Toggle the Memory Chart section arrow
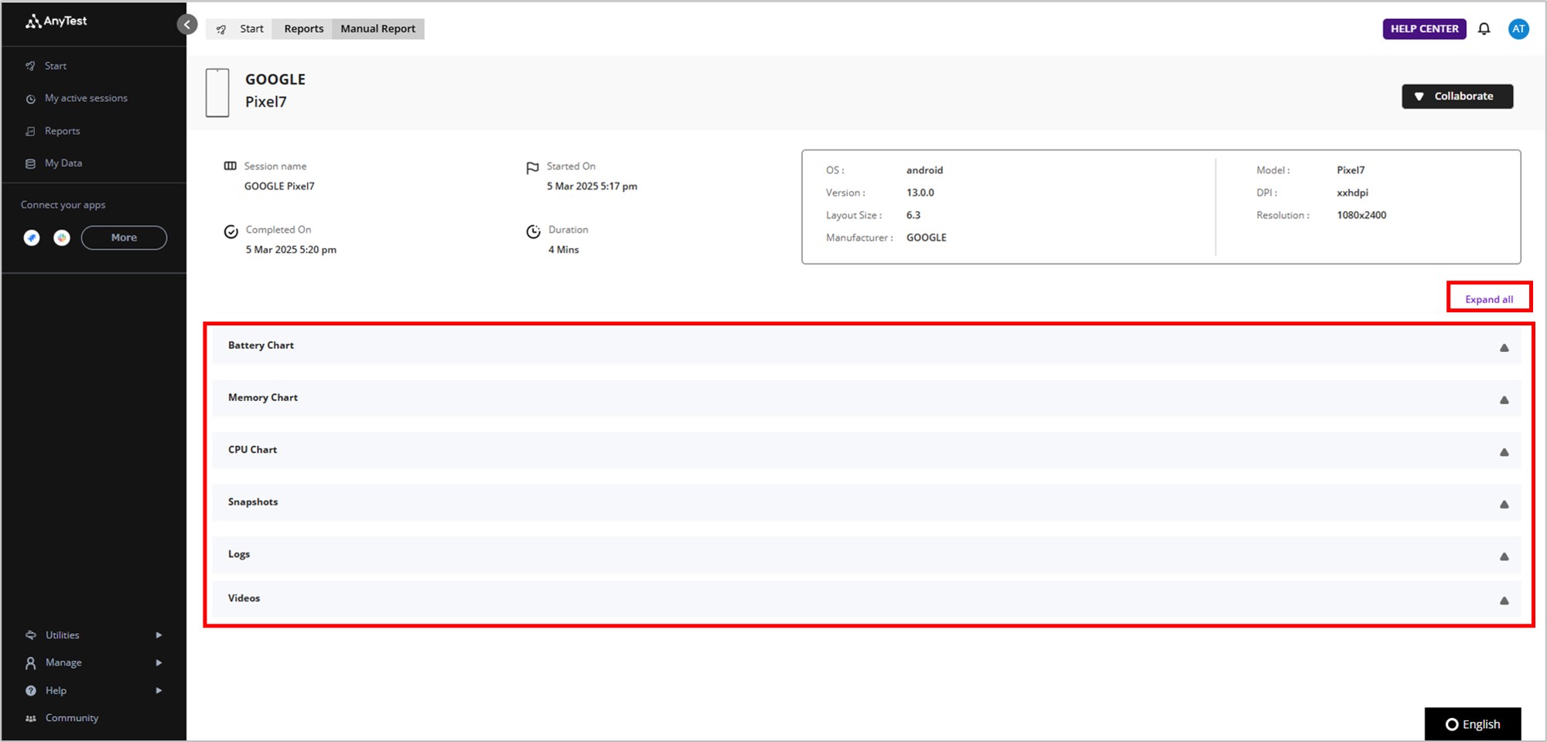The image size is (1547, 742). (1504, 400)
